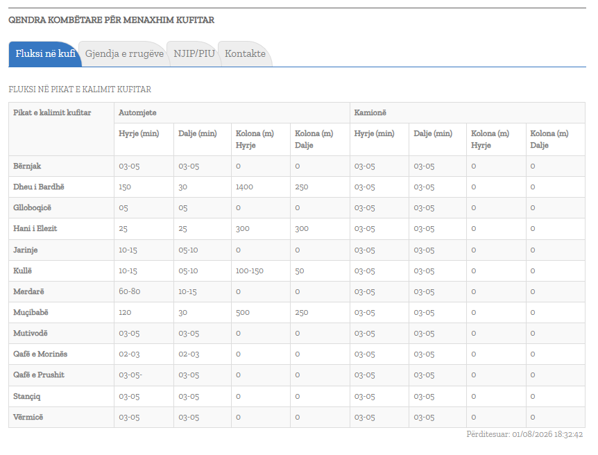
Task: Open the NJIP/PIU tab
Action: coord(194,54)
